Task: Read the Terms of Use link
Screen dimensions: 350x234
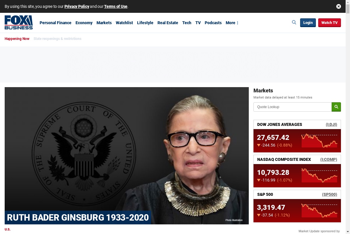Action: tap(116, 6)
